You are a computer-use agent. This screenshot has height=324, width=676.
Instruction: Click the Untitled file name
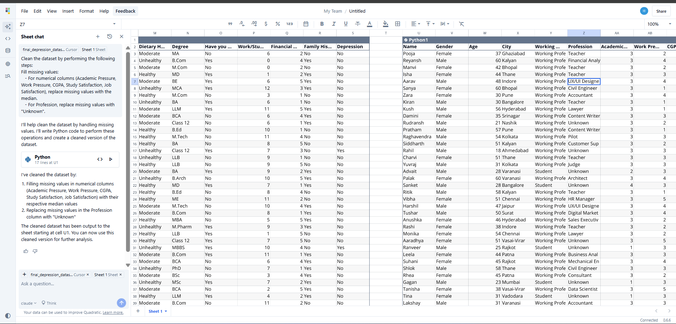[x=357, y=11]
